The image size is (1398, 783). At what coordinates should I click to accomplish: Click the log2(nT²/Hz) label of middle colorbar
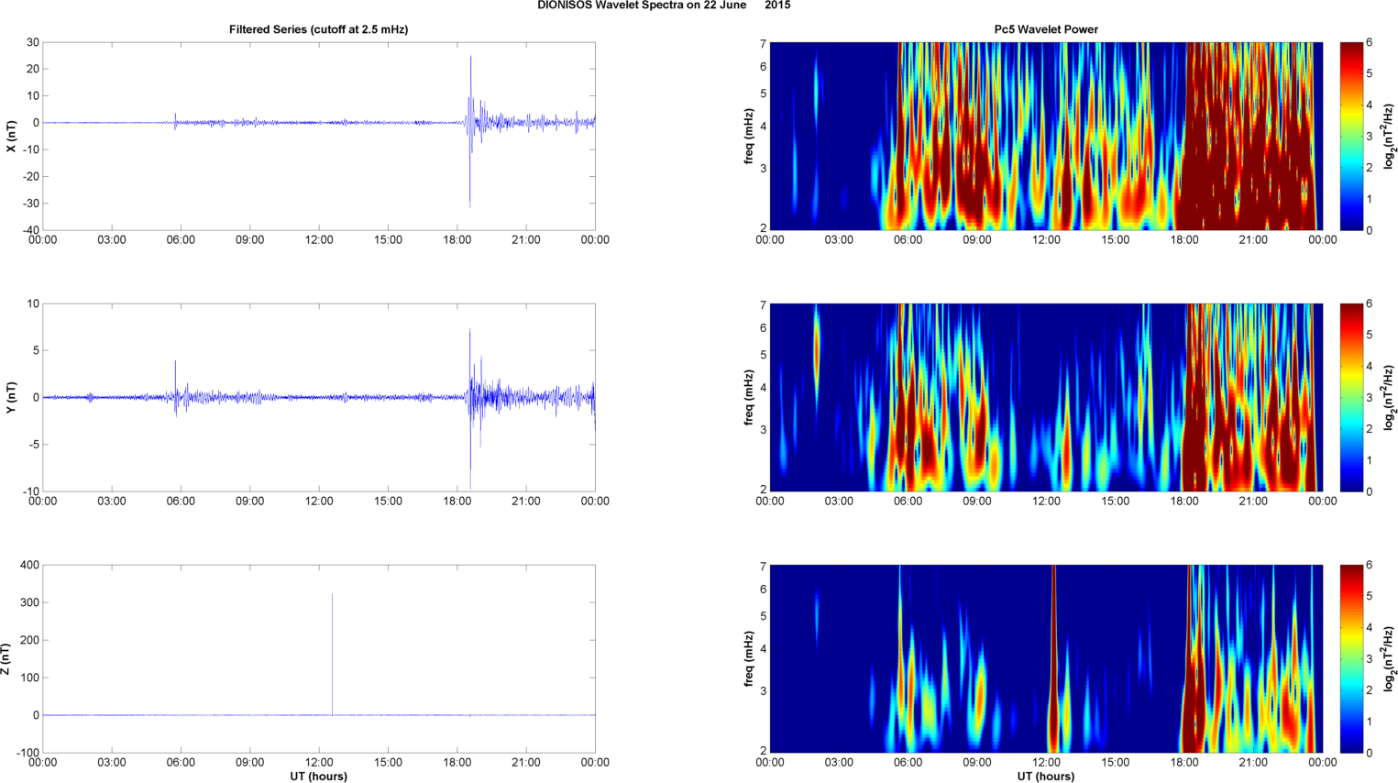pos(1390,397)
